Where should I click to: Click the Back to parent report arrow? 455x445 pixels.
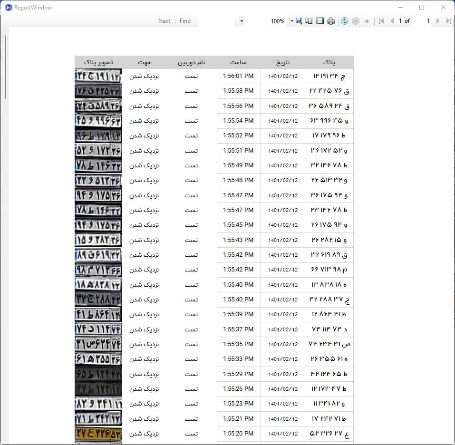[x=367, y=21]
